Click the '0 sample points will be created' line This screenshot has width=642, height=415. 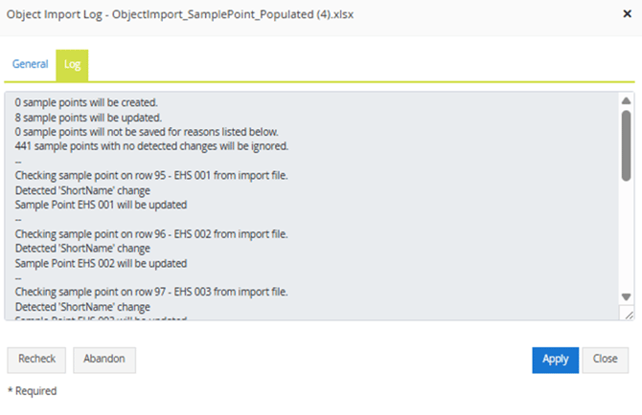[x=86, y=102]
